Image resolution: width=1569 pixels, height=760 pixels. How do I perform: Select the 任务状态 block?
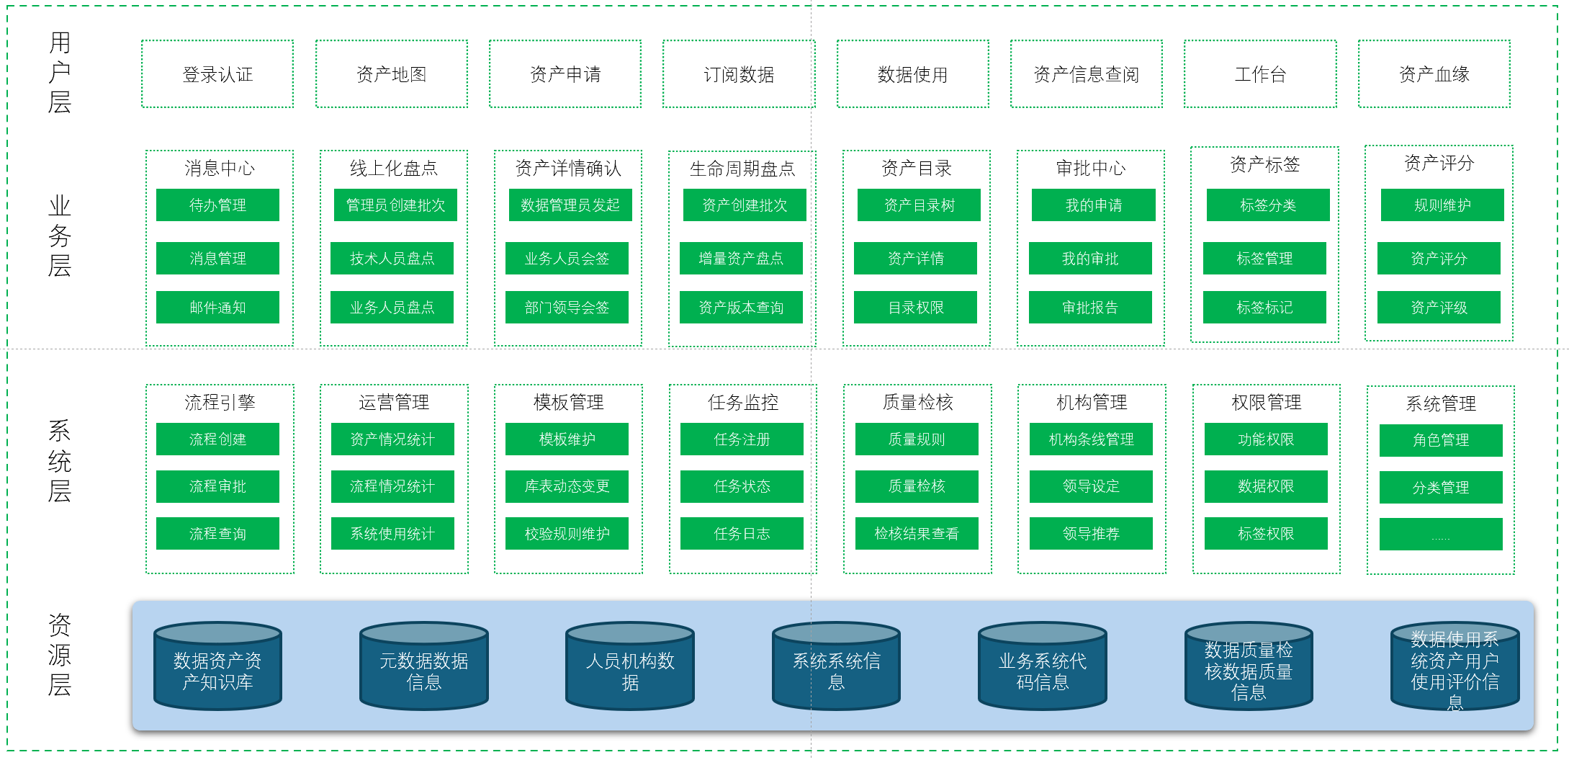tap(742, 486)
